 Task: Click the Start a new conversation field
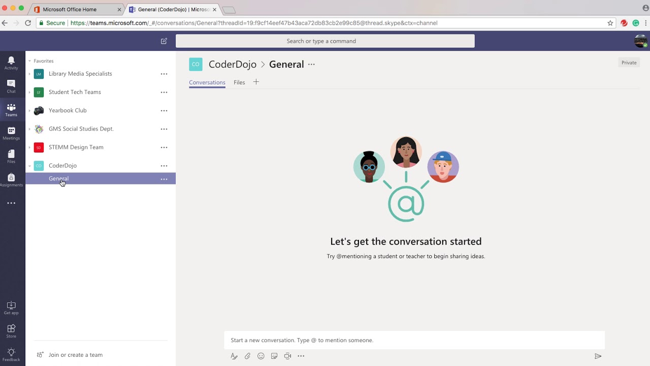[x=414, y=340]
